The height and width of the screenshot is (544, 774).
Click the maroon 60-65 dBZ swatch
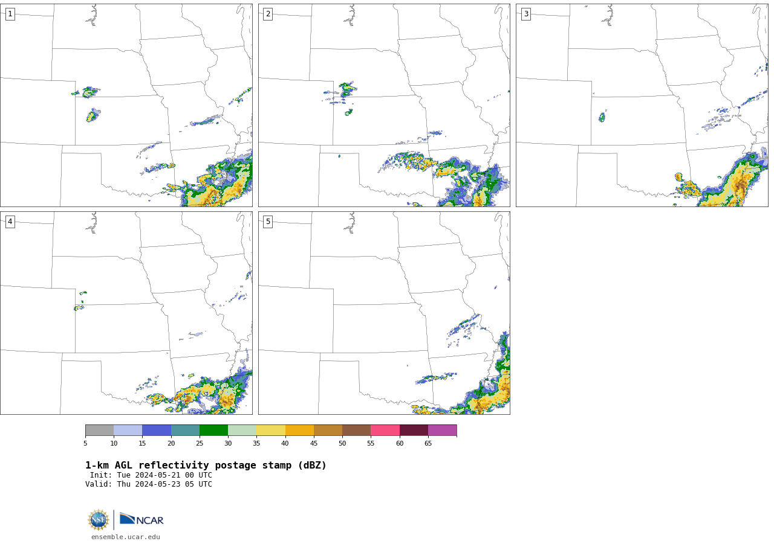414,430
